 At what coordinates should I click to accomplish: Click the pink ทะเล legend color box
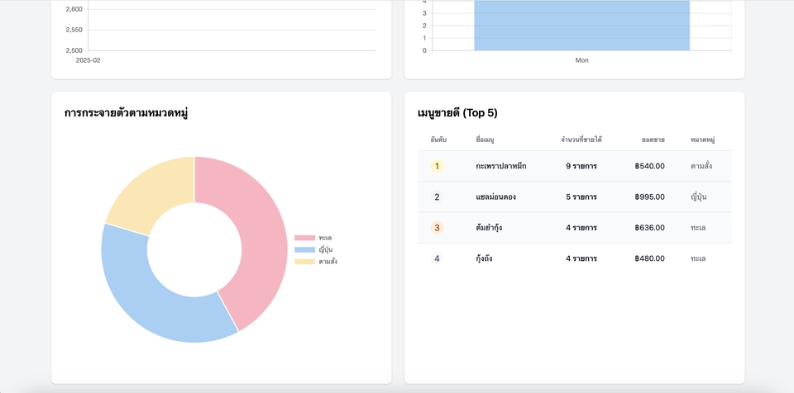point(305,238)
